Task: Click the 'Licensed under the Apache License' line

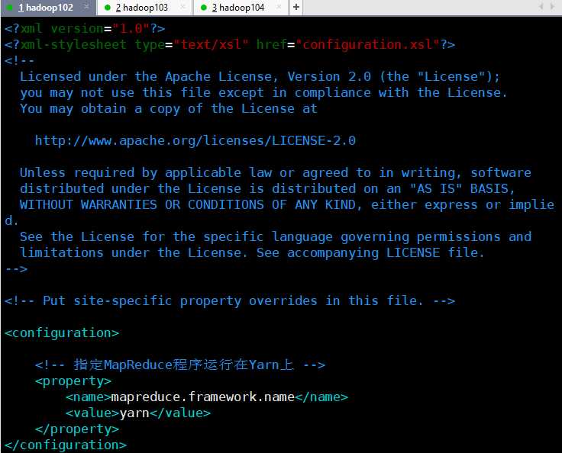Action: pos(260,76)
